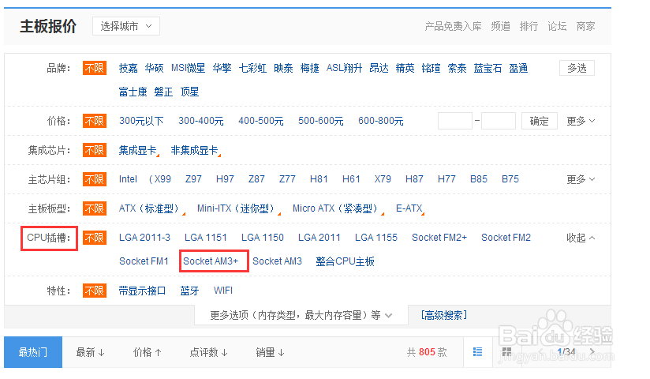
Task: Filter by brand 富士康
Action: 133,92
